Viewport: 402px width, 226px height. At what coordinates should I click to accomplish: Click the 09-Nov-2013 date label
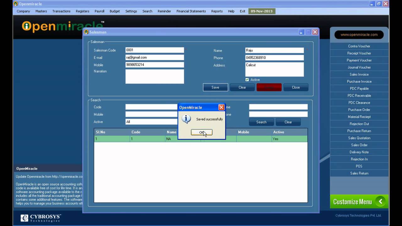(x=262, y=11)
